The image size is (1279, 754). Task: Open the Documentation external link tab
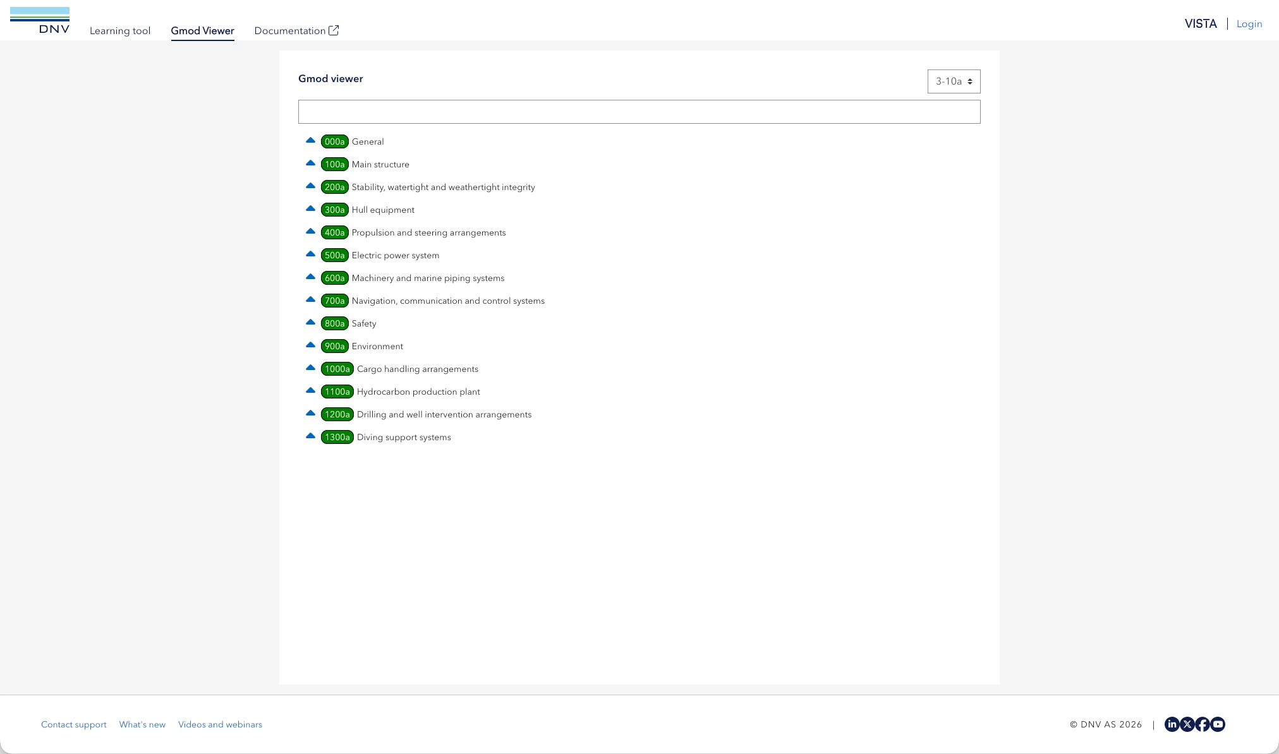click(296, 31)
